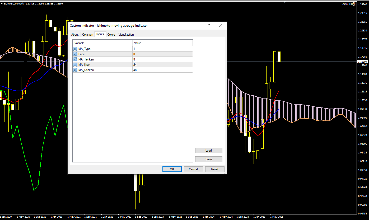The image size is (369, 220).
Task: Reset the inputs to default values
Action: (214, 169)
